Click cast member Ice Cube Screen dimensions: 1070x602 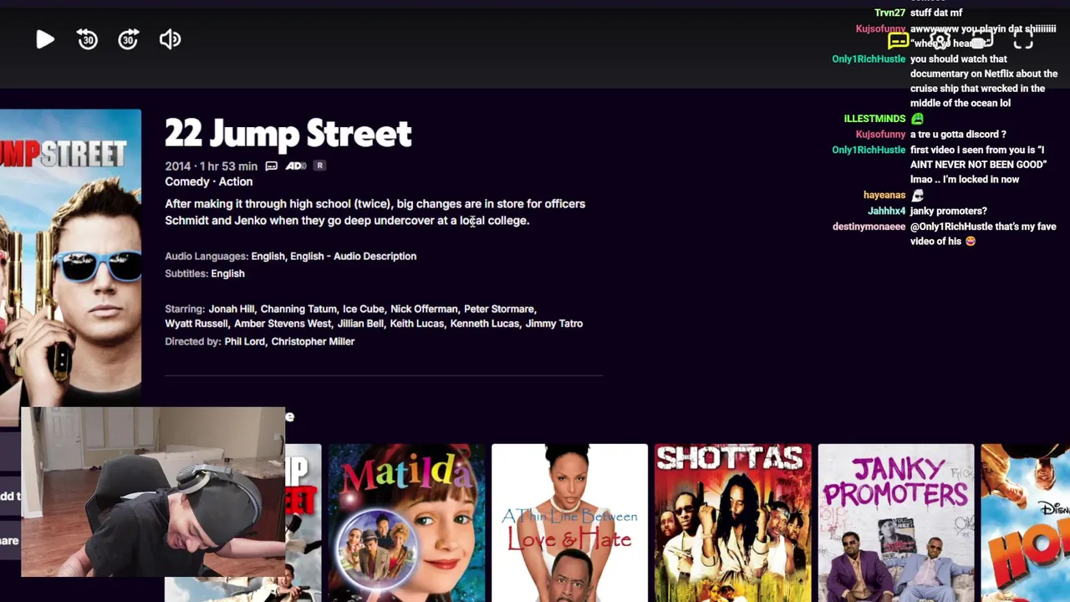click(x=364, y=309)
